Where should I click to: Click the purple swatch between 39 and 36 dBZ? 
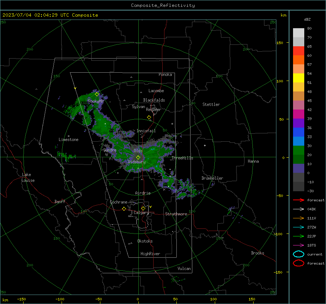[298, 123]
